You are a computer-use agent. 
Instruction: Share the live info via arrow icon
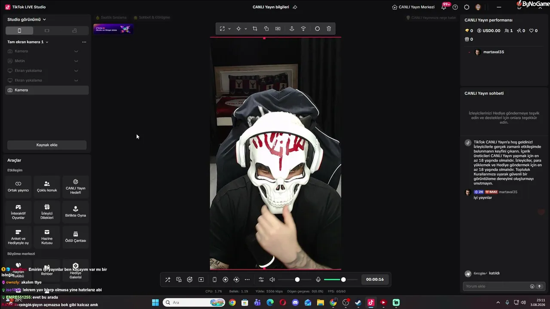coord(295,7)
